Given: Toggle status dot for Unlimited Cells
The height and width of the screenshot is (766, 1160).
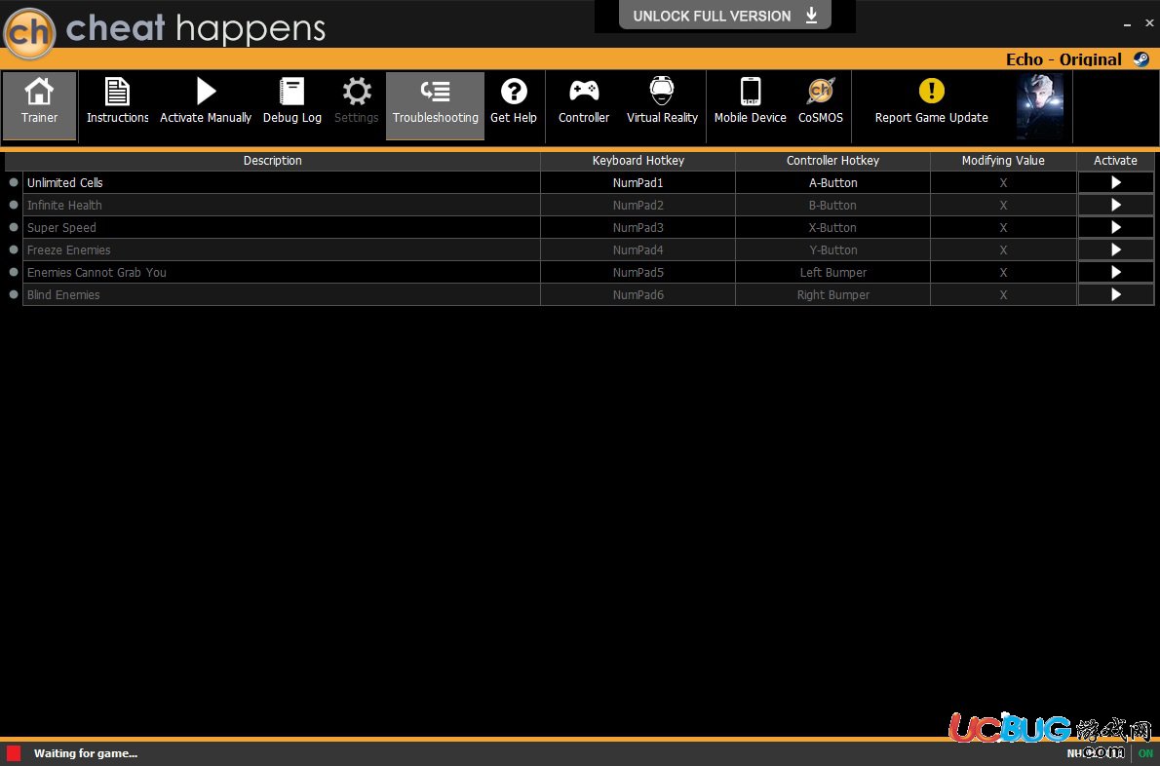Looking at the screenshot, I should point(14,182).
